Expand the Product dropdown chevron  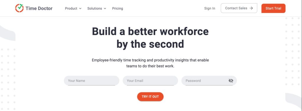pos(80,9)
